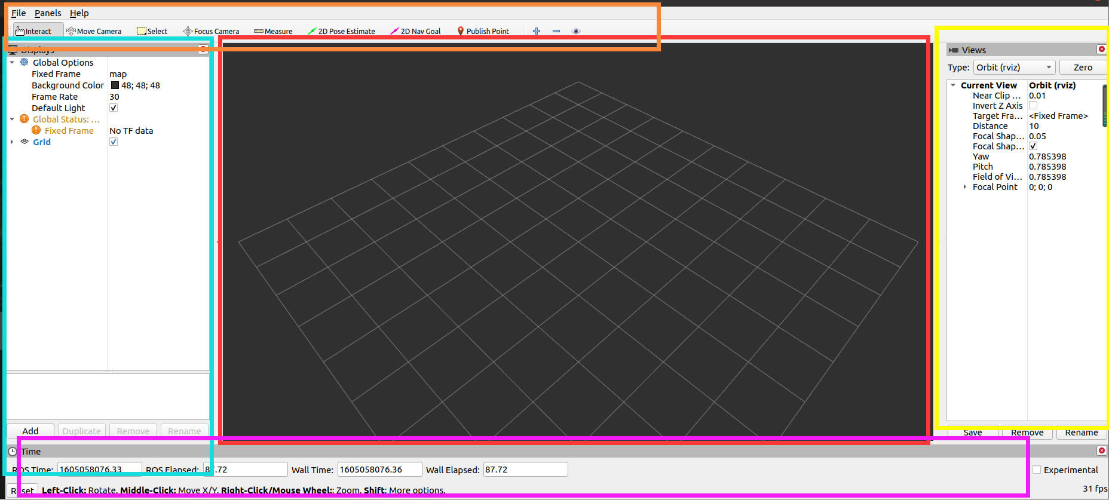Toggle the Focal Shape checkbox
This screenshot has width=1109, height=500.
pyautogui.click(x=1033, y=146)
